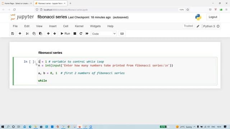The width and height of the screenshot is (230, 129).
Task: Open the Edit menu
Action: [27, 26]
